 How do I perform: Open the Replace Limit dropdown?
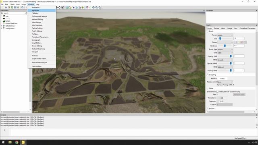225,82
